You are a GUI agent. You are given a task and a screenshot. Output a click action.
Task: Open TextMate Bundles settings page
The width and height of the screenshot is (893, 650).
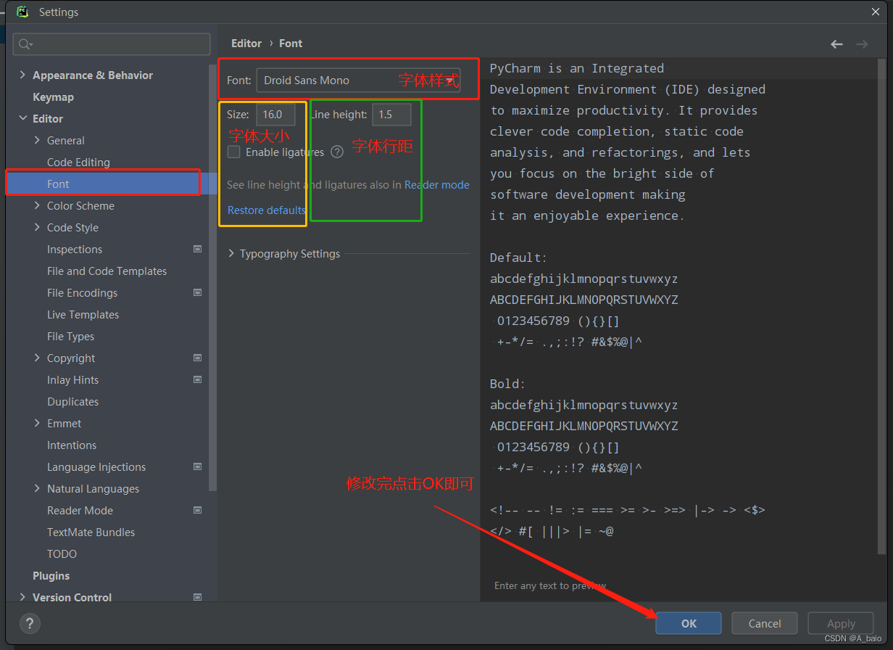click(91, 532)
